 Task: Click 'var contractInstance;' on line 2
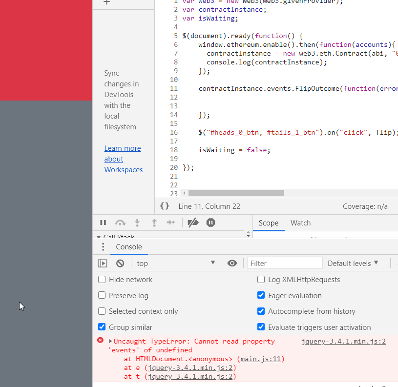point(224,10)
